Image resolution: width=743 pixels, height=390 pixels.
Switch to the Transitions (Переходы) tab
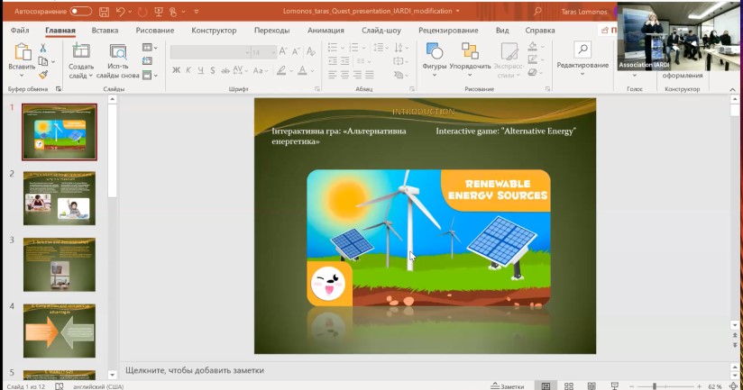(x=272, y=31)
